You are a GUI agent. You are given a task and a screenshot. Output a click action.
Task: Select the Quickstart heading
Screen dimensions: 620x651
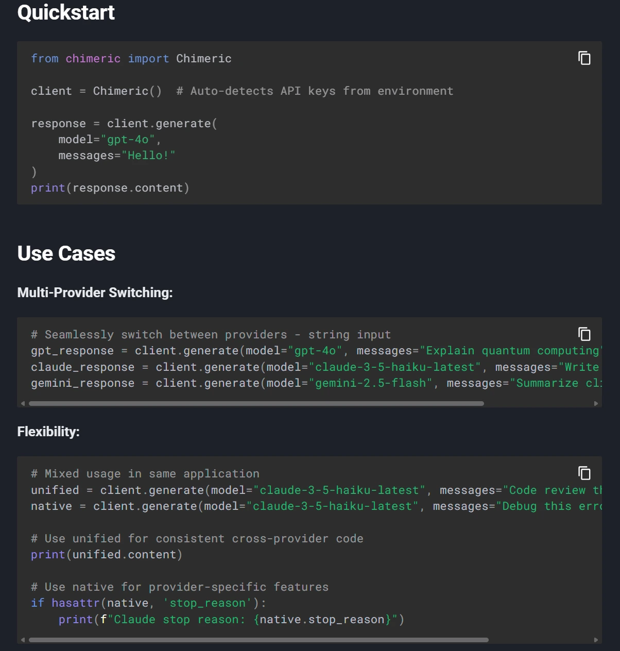click(x=65, y=12)
